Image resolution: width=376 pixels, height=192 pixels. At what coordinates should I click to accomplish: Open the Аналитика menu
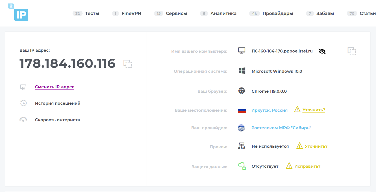223,13
